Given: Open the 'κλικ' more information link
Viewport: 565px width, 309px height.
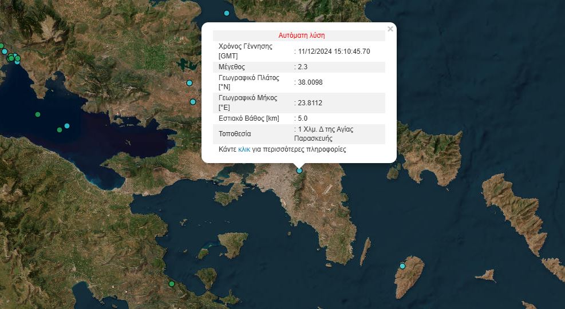Looking at the screenshot, I should (244, 149).
